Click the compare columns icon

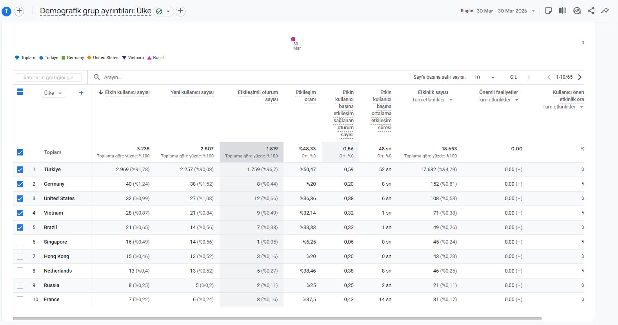(x=563, y=11)
